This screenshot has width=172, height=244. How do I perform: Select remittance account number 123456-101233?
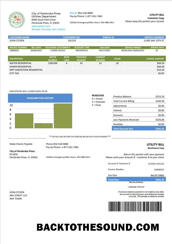(x=156, y=164)
